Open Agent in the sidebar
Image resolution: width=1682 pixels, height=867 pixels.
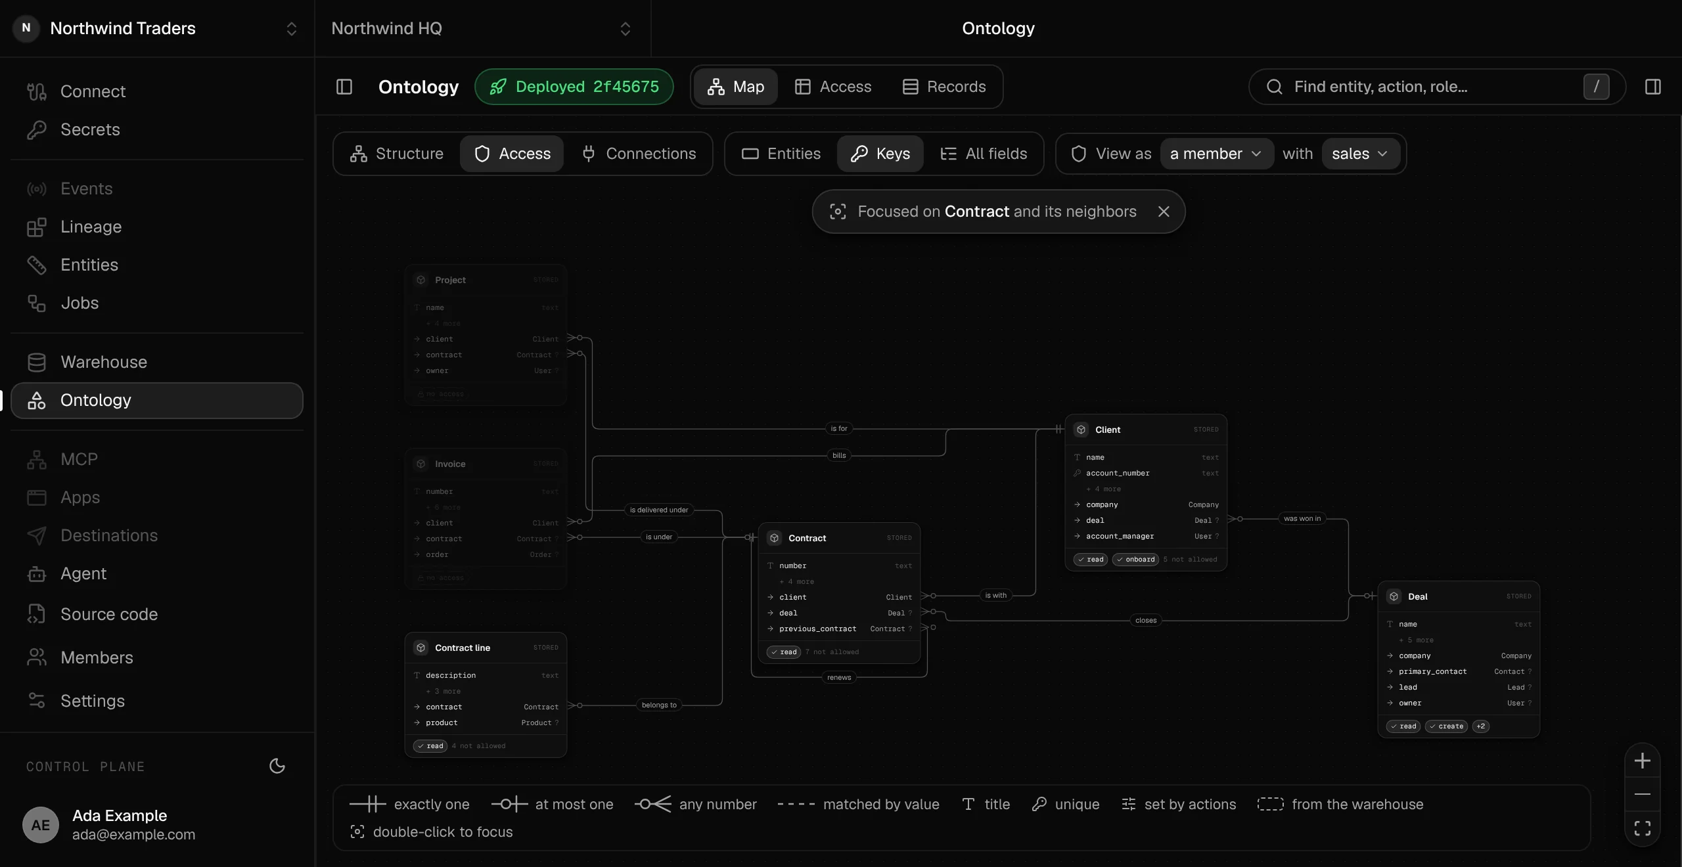157,573
